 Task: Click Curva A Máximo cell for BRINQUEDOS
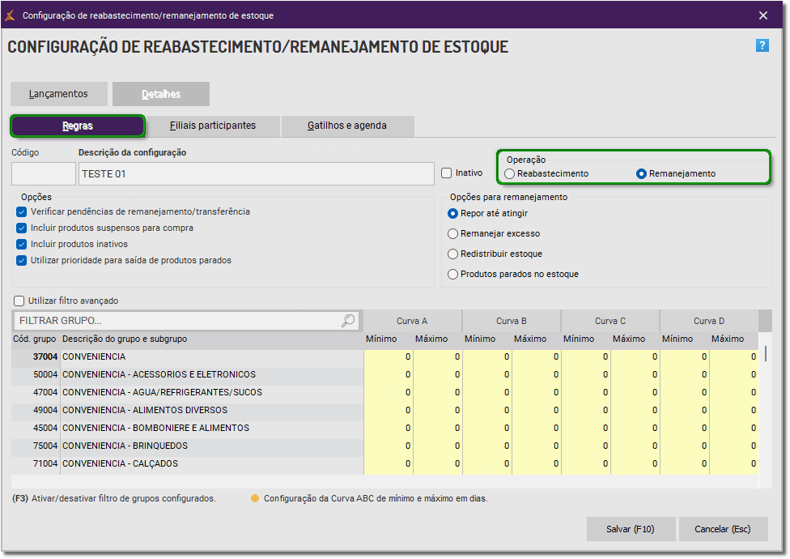pos(438,446)
